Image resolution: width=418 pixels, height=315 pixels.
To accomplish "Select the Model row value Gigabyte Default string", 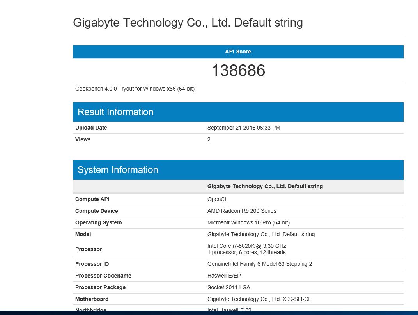I will click(261, 234).
